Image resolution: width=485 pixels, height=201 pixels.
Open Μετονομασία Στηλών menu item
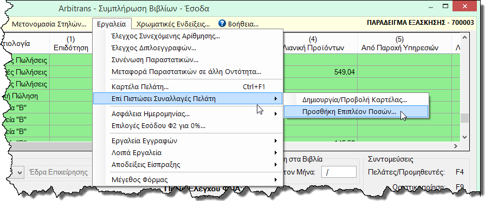click(49, 24)
